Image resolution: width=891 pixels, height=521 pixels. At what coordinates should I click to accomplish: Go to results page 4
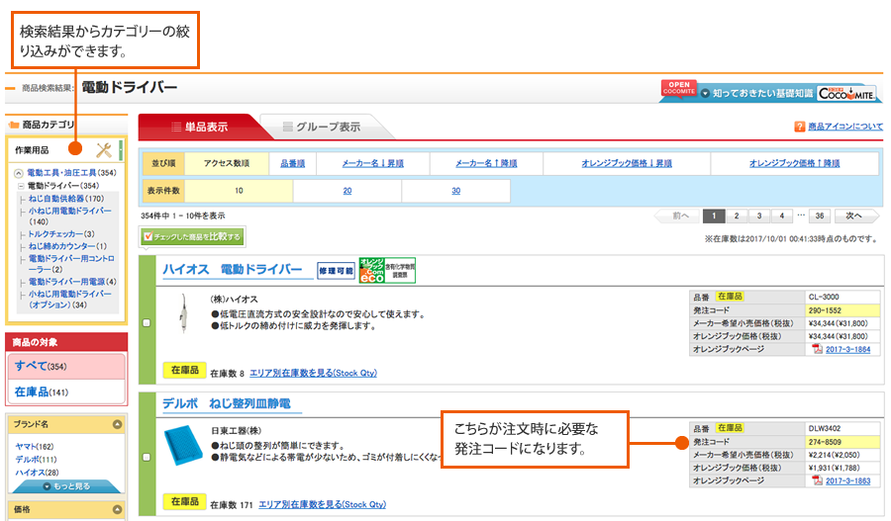click(x=782, y=216)
